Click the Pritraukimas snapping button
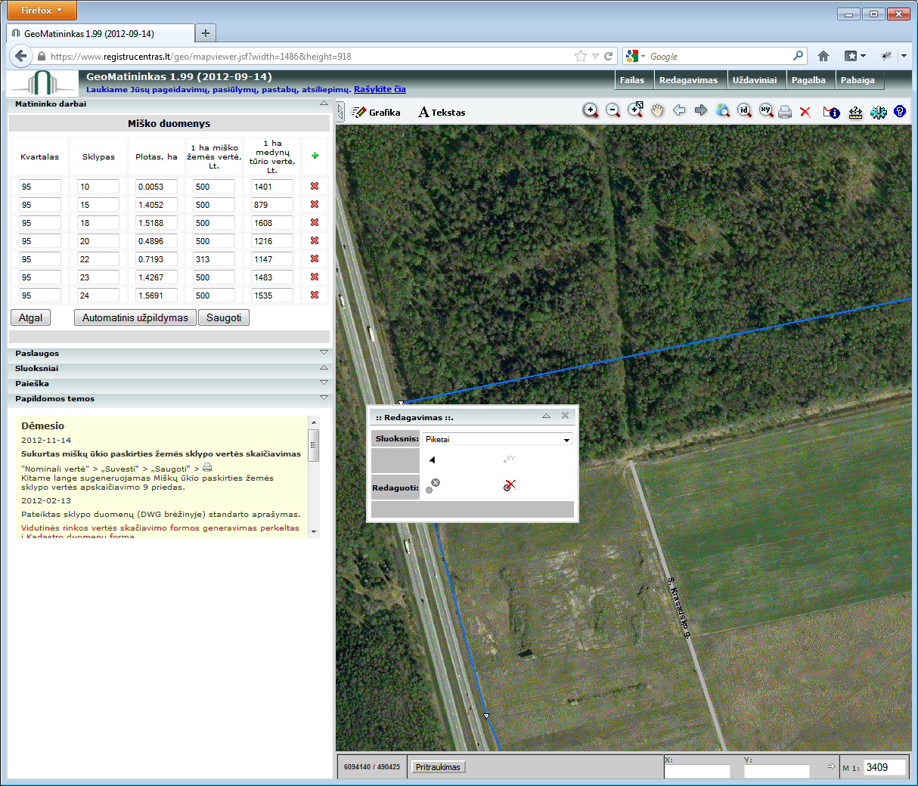Image resolution: width=918 pixels, height=786 pixels. [438, 767]
